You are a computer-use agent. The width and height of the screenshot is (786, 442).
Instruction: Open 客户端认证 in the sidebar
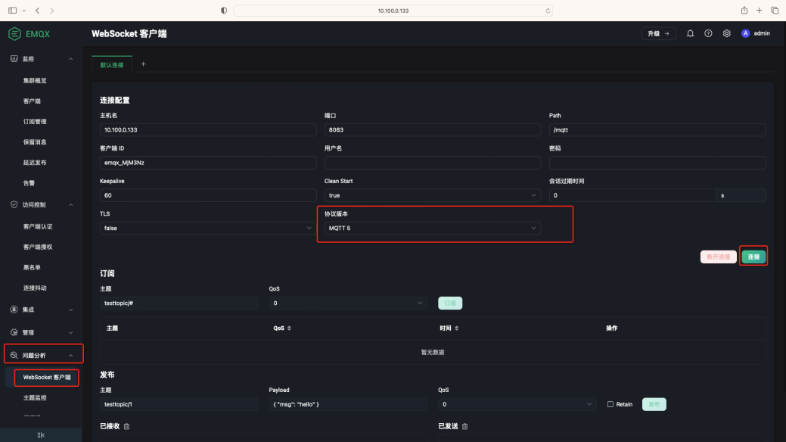[38, 226]
